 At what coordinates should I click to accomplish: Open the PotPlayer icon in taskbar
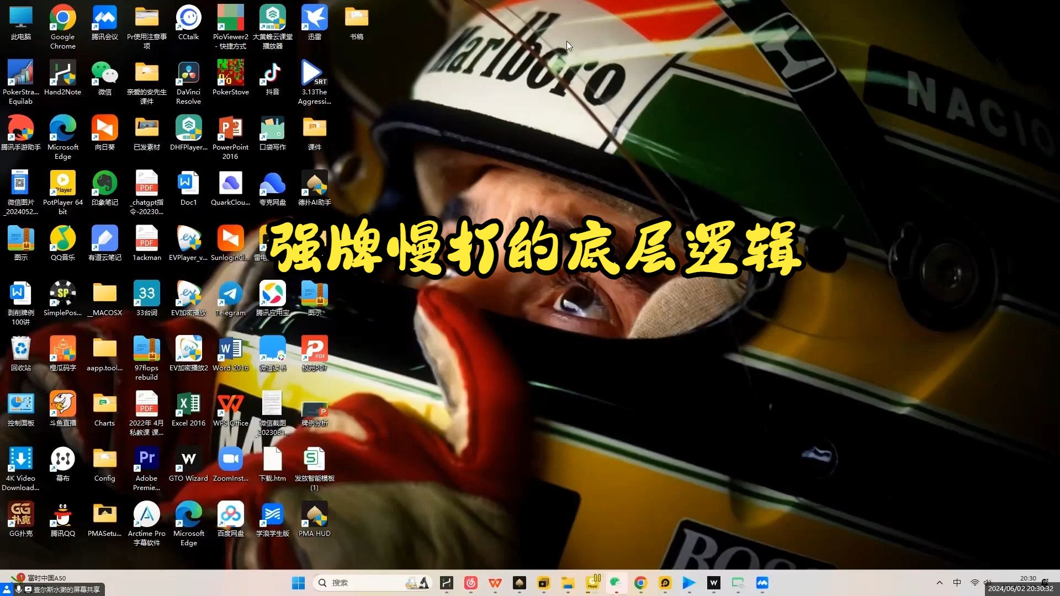click(592, 583)
